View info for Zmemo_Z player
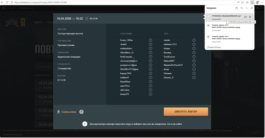Viewport: 265px width, 138px height. click(x=194, y=78)
